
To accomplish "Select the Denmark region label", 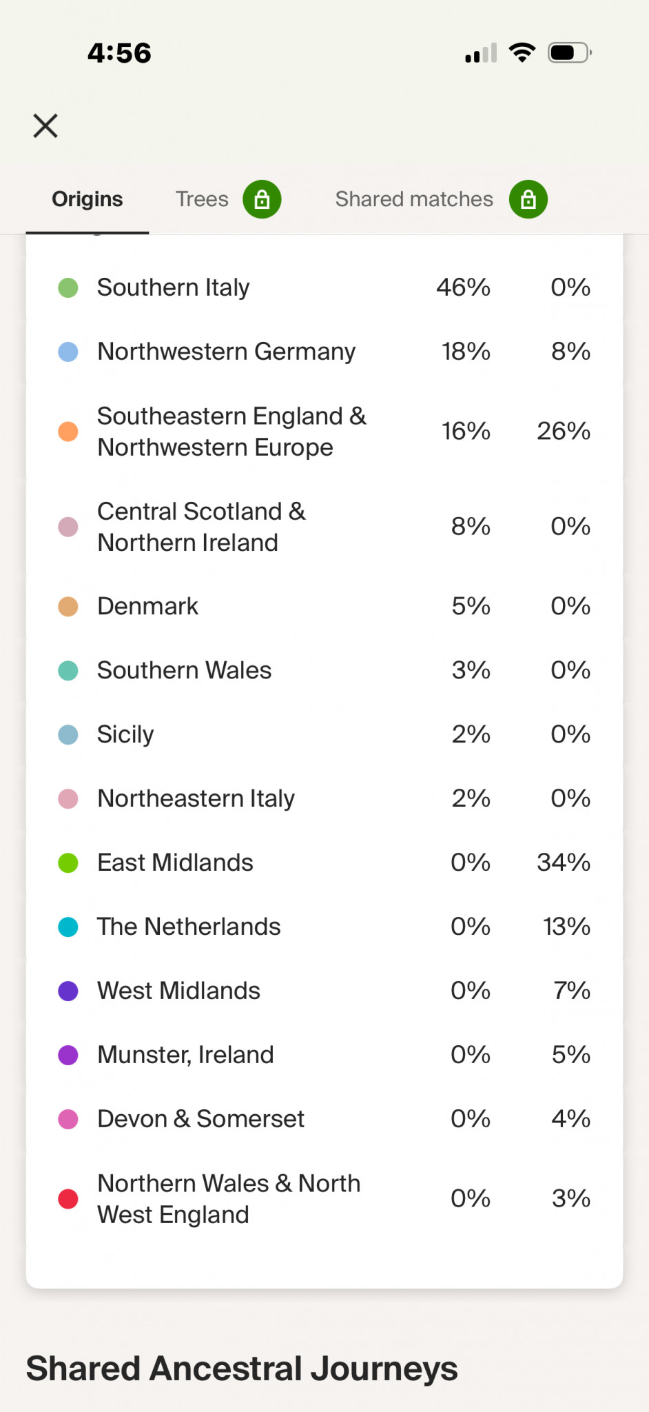I will tap(148, 607).
